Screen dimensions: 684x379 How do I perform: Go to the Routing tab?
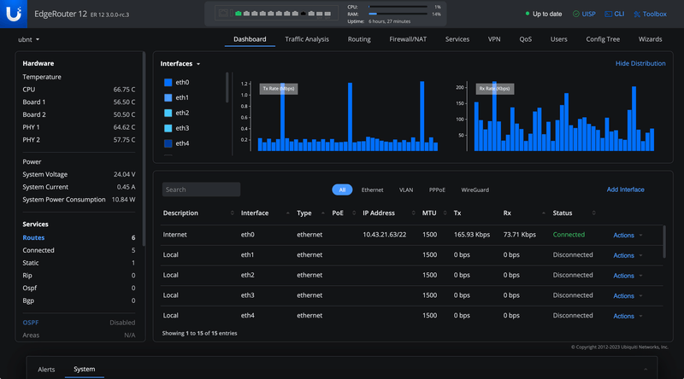point(359,39)
